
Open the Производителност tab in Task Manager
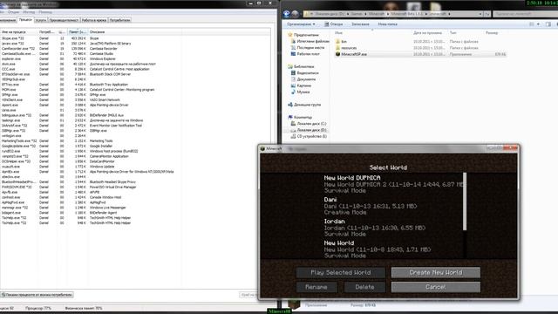pos(64,20)
